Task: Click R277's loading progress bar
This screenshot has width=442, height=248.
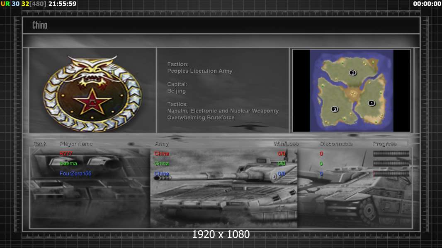Action: 391,153
